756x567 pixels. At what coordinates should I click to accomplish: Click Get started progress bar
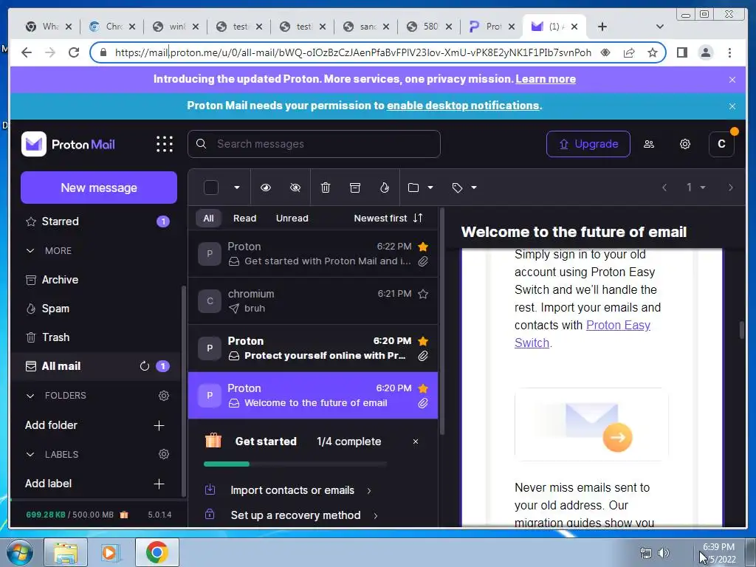pos(295,464)
